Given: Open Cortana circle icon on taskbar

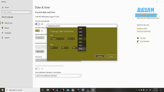Looking at the screenshot, I should click(x=43, y=90).
